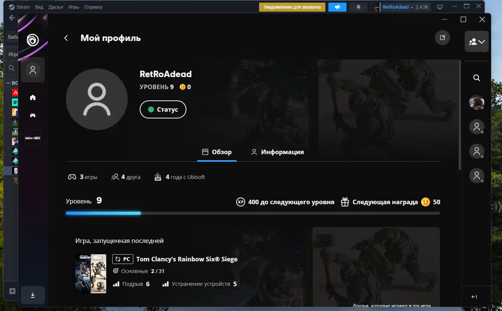Open Tom Clancy's Rainbow Six Siege title link

(x=187, y=259)
